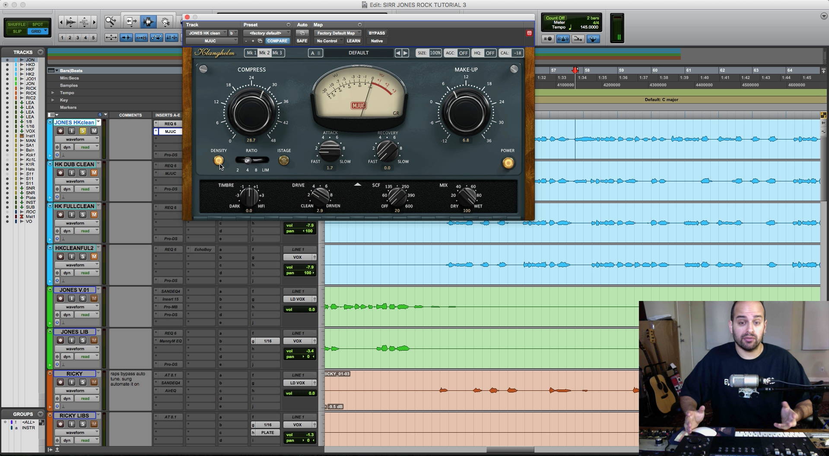
Task: Click the Wait for Note button
Action: [x=548, y=39]
